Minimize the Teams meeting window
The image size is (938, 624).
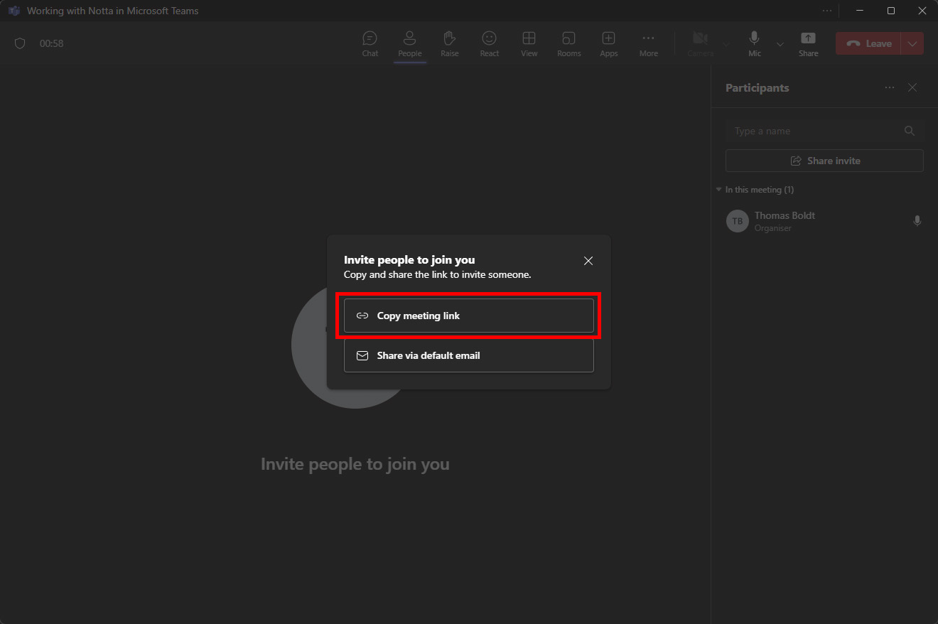coord(860,11)
